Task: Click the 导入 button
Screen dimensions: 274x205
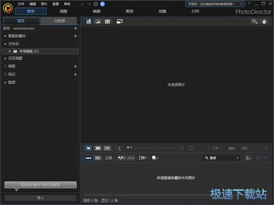Action: (40, 198)
